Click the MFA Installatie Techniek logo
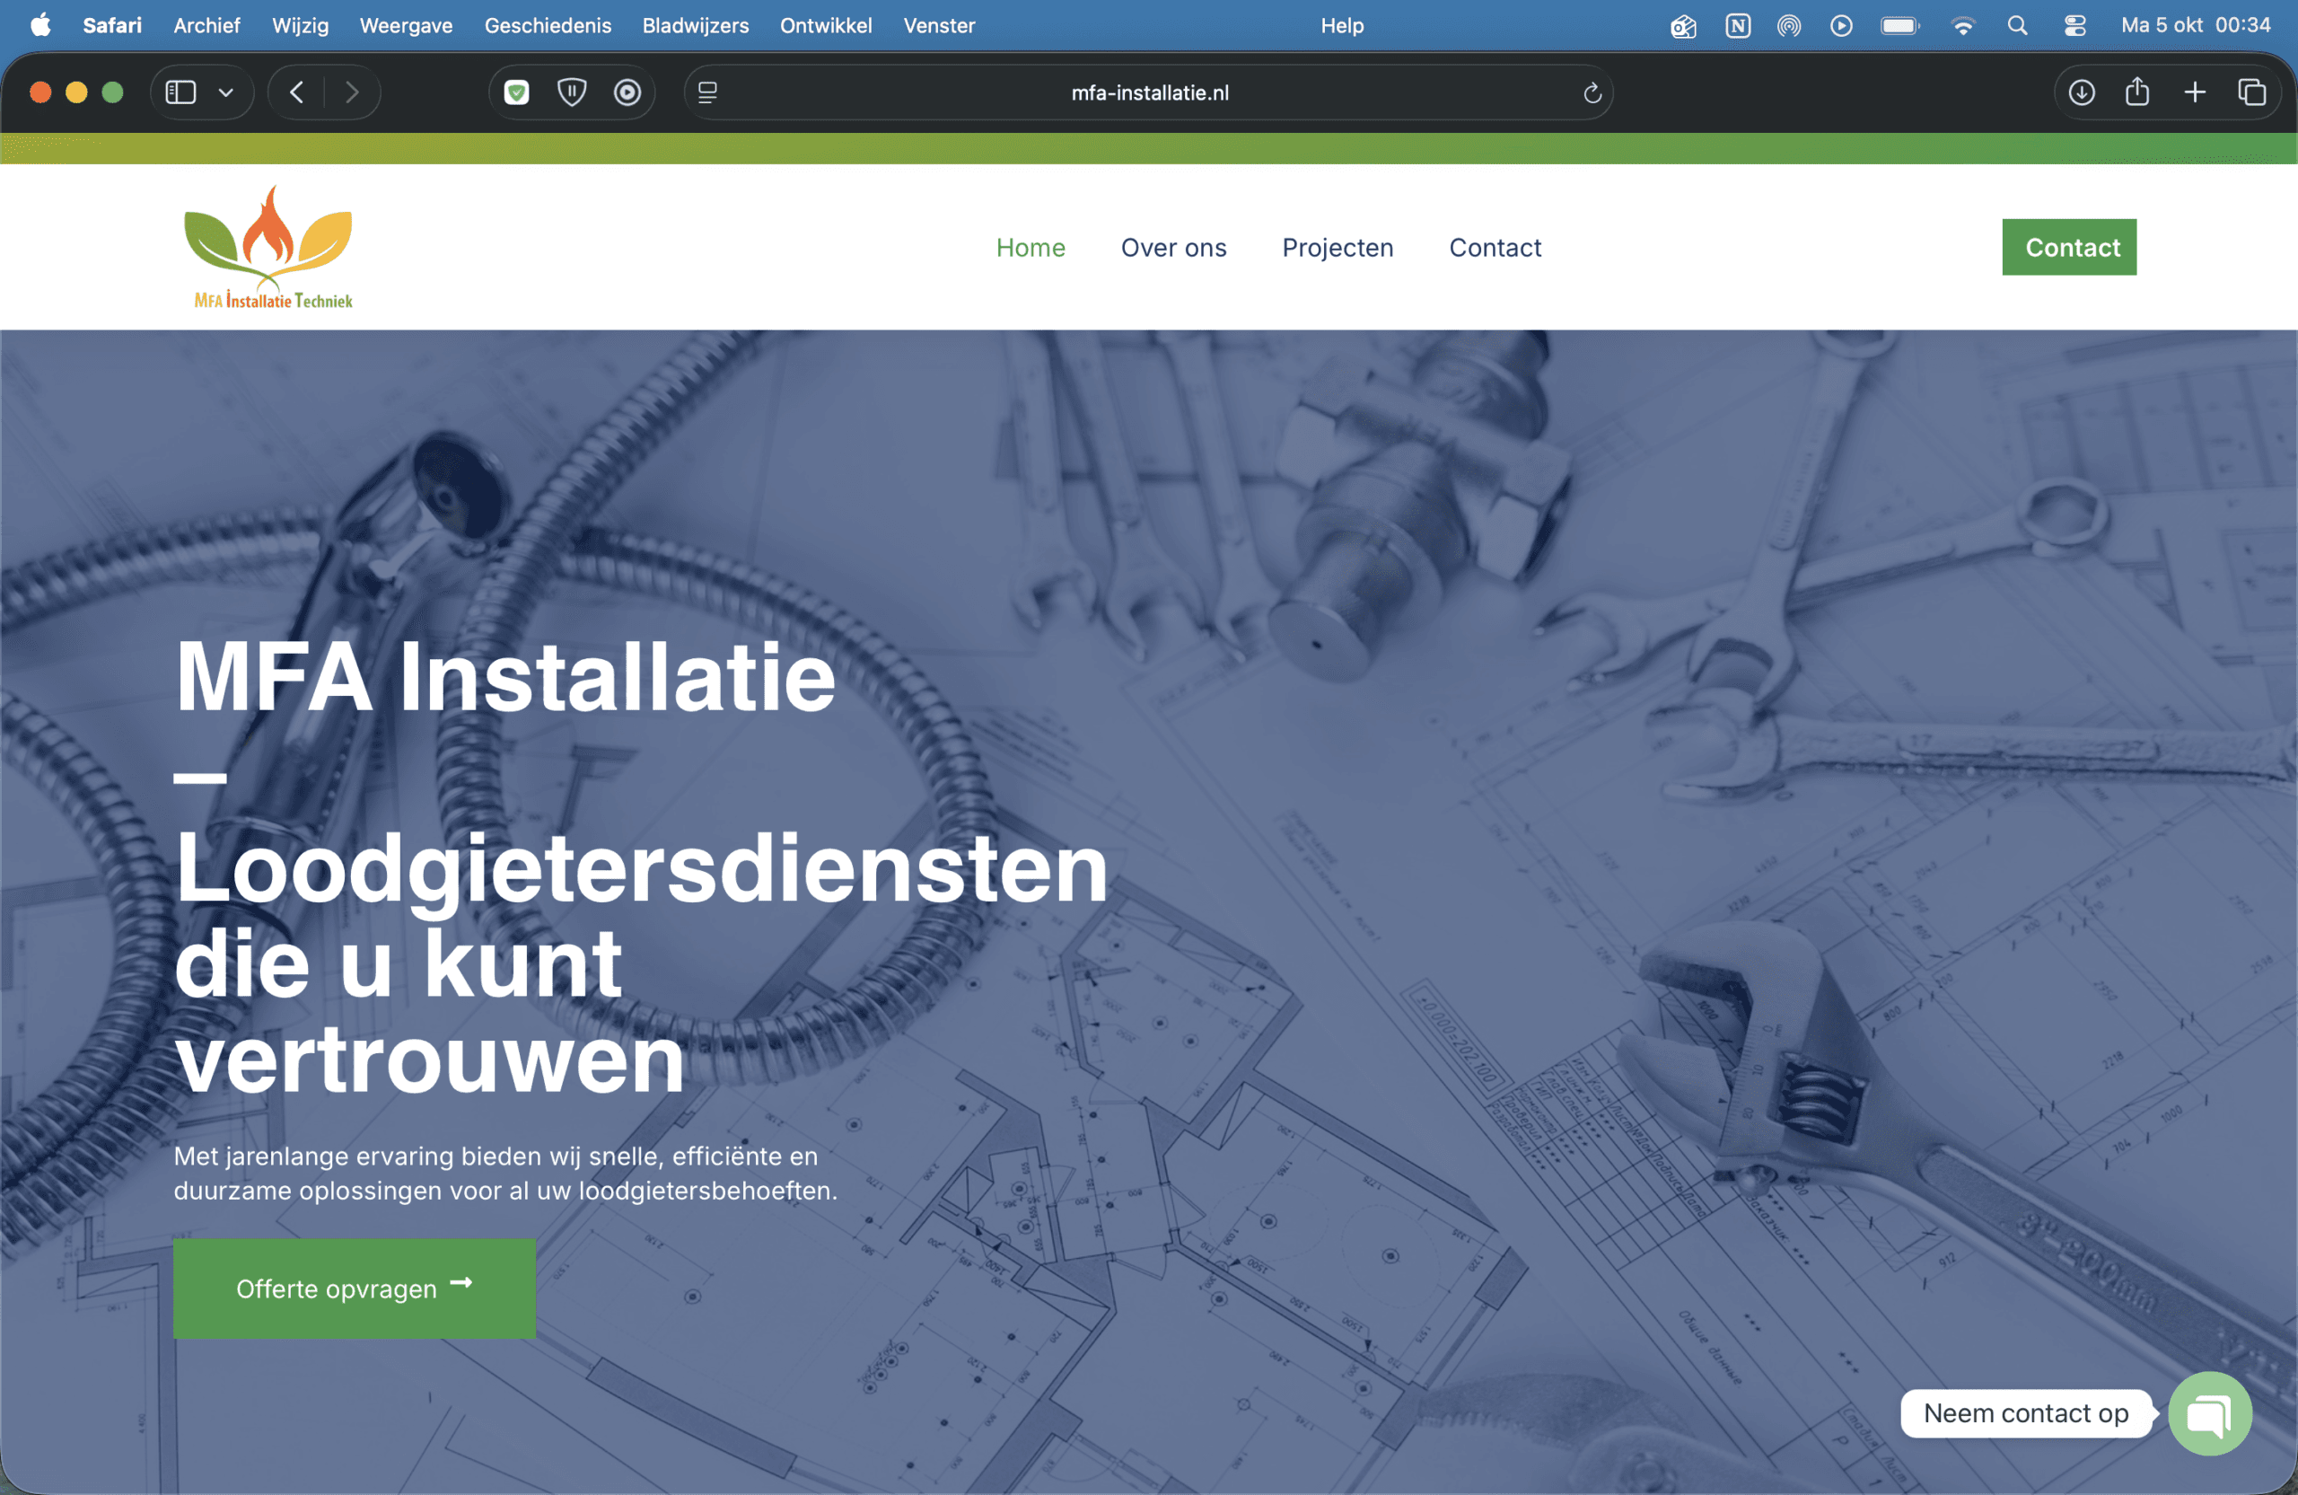This screenshot has height=1495, width=2298. (269, 247)
